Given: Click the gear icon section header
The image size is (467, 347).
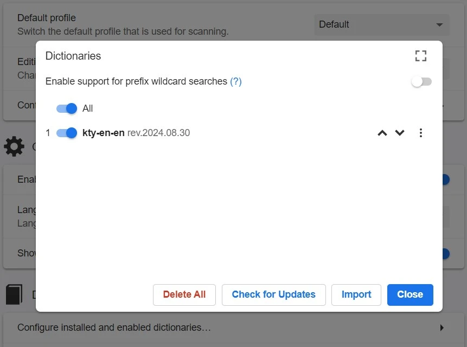Looking at the screenshot, I should point(14,146).
